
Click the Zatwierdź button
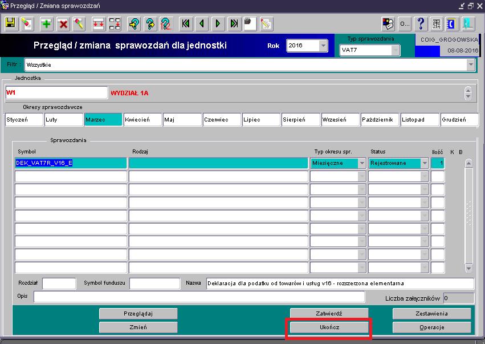pos(329,314)
